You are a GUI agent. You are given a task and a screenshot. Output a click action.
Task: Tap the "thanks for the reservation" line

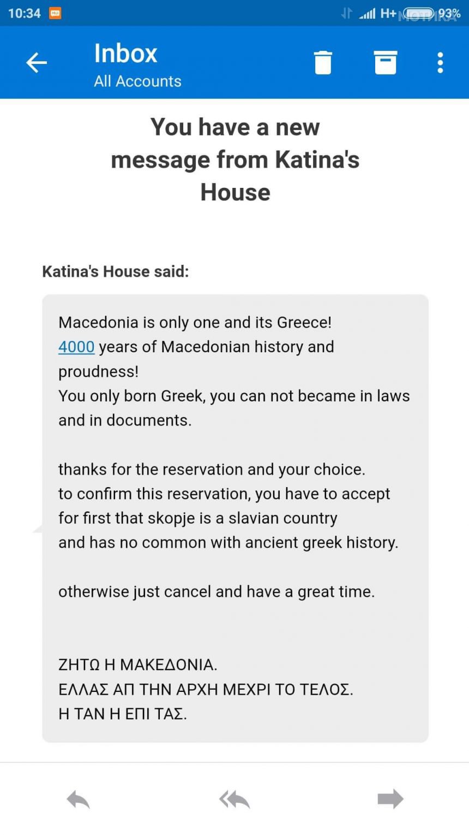point(212,469)
